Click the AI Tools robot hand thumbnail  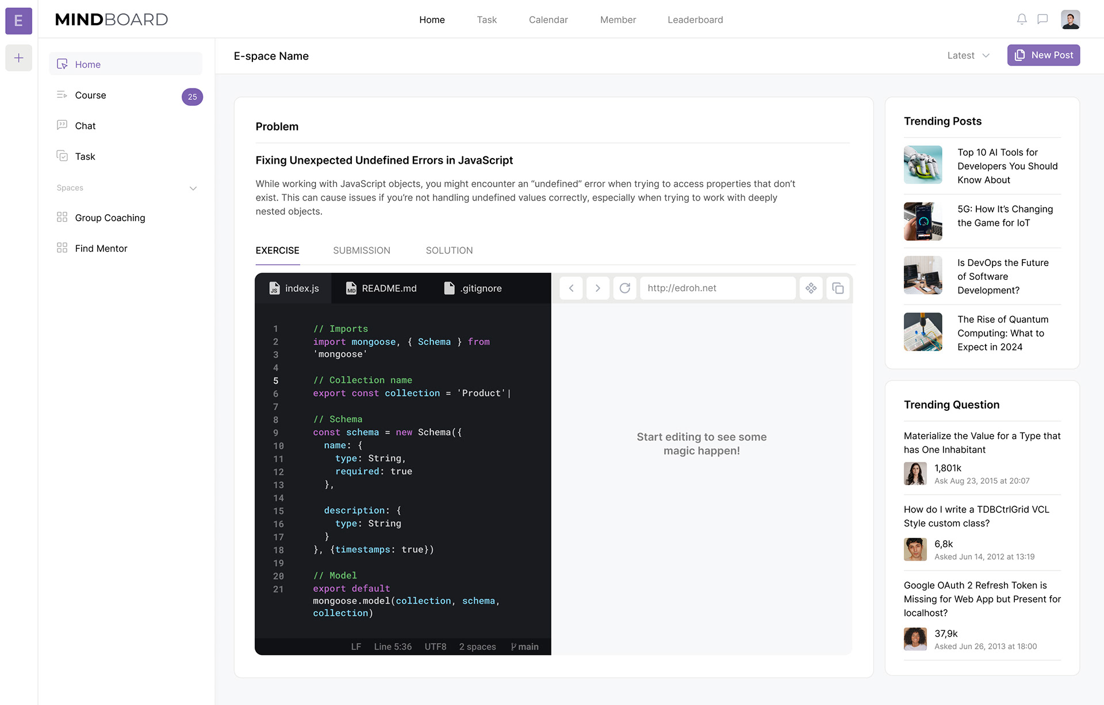click(923, 164)
